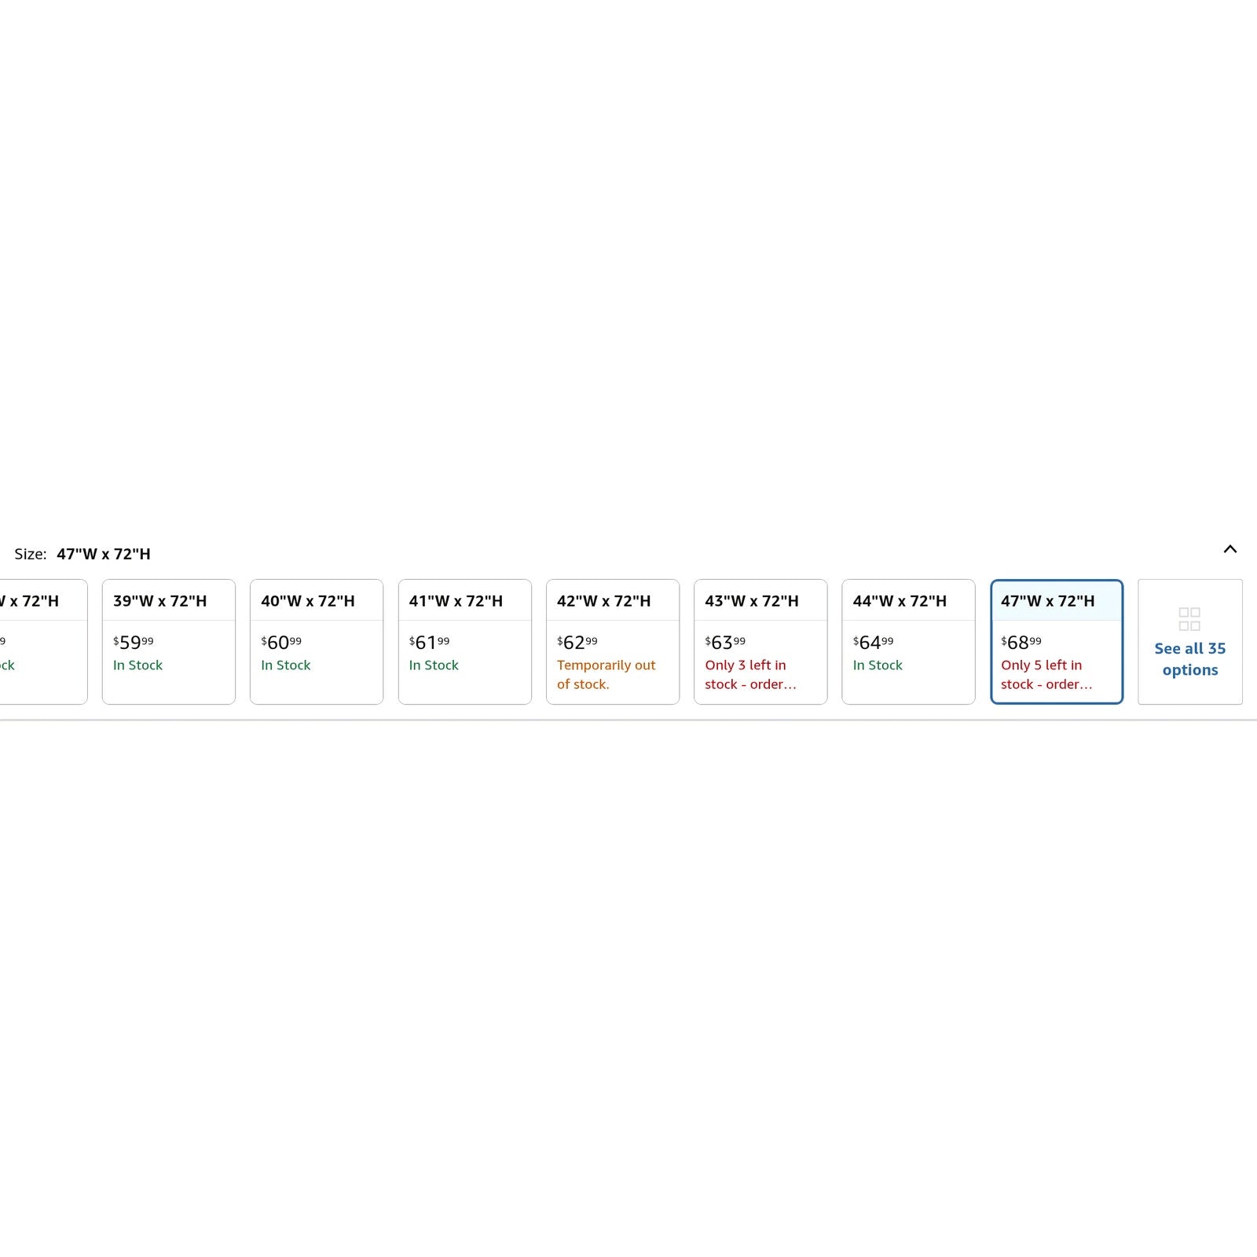This screenshot has height=1257, width=1257.
Task: Click Temporarily out of stock text
Action: pyautogui.click(x=606, y=674)
